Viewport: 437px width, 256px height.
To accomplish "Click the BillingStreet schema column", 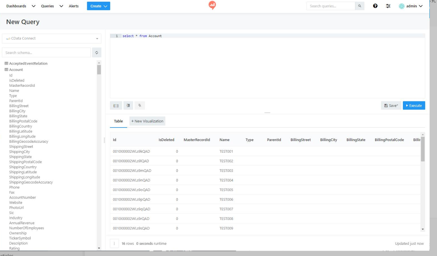I will [19, 106].
